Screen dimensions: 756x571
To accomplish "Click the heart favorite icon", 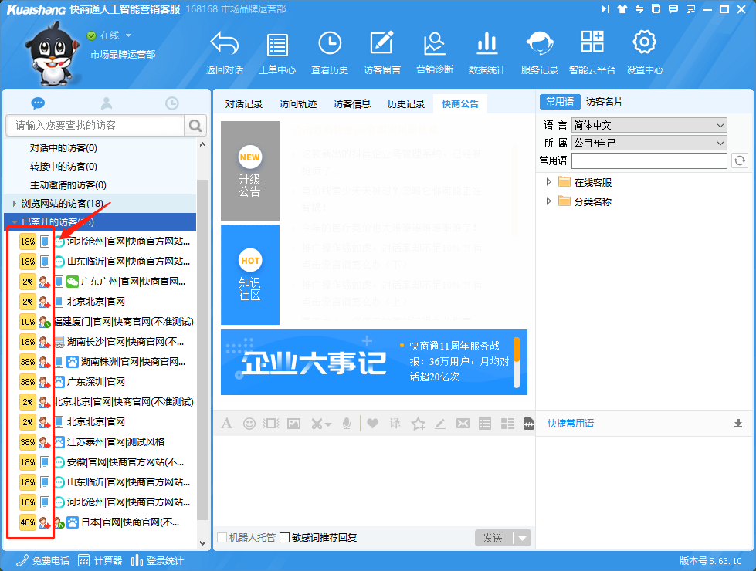I will click(x=373, y=424).
